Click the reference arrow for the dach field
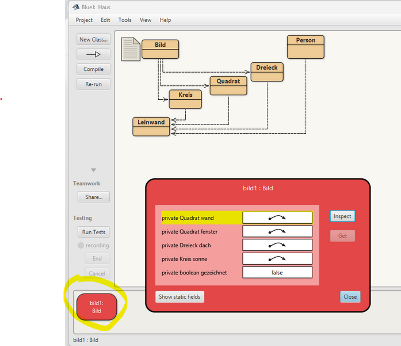 point(277,245)
